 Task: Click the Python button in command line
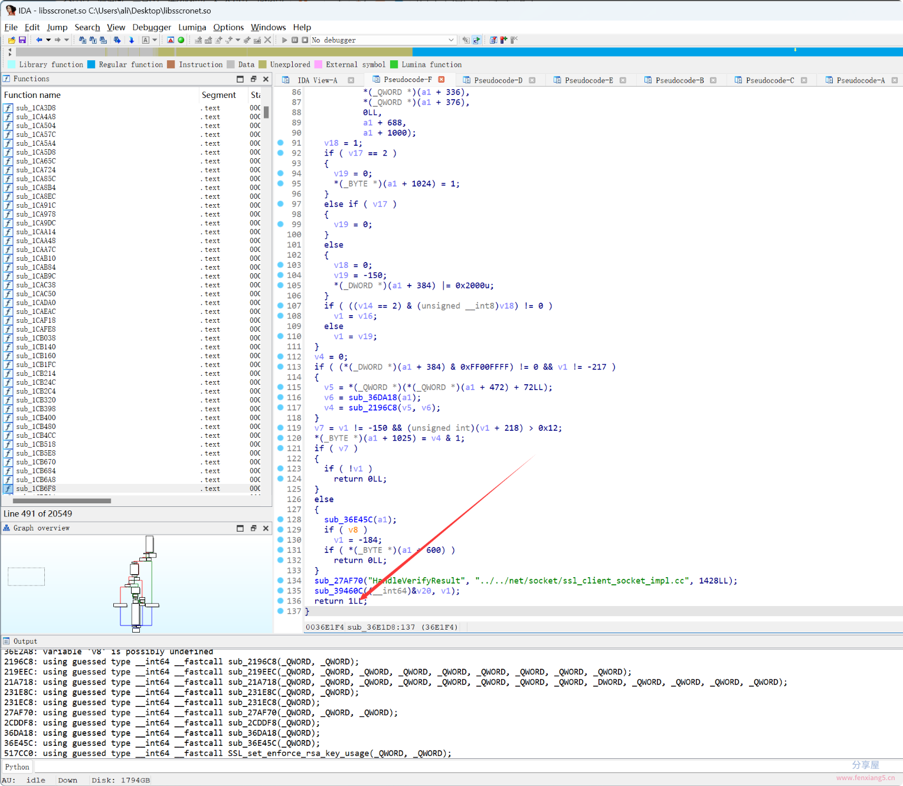point(17,767)
